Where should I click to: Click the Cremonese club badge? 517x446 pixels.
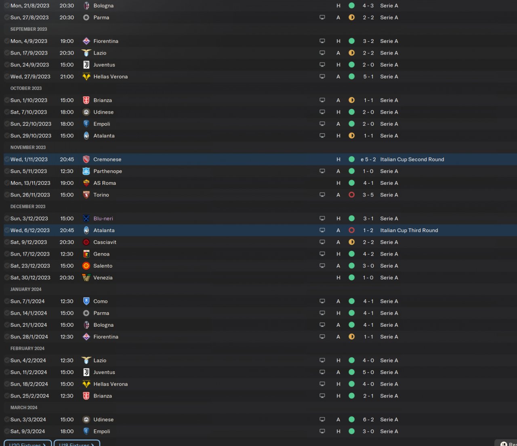pyautogui.click(x=86, y=159)
